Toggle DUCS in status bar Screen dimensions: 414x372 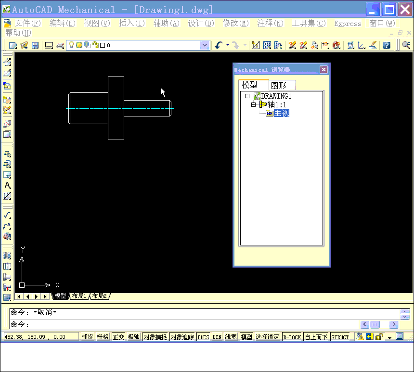click(x=203, y=337)
